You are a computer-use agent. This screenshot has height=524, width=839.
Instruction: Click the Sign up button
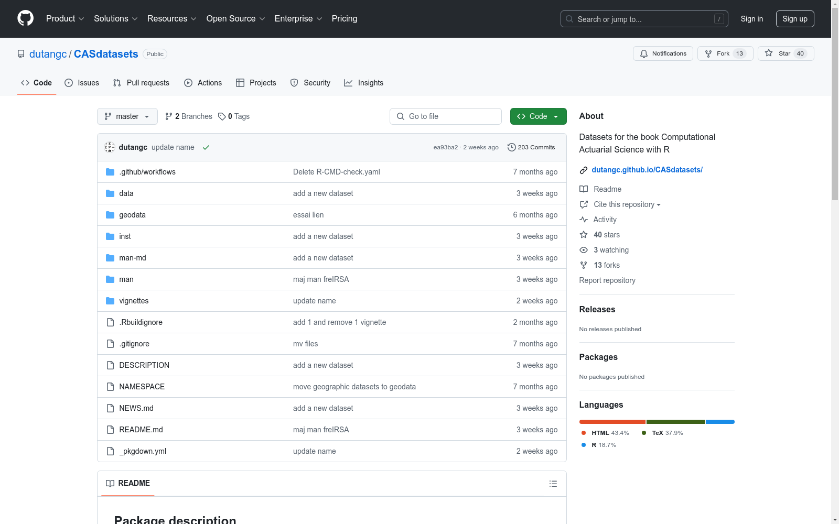pyautogui.click(x=795, y=19)
